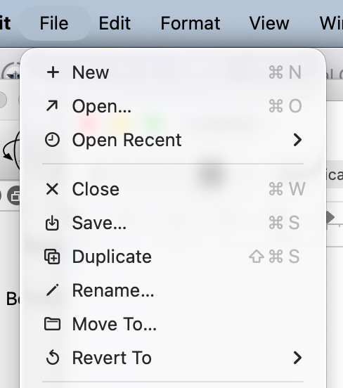343x388 pixels.
Task: Click the arrow icon beside Open
Action: point(52,106)
